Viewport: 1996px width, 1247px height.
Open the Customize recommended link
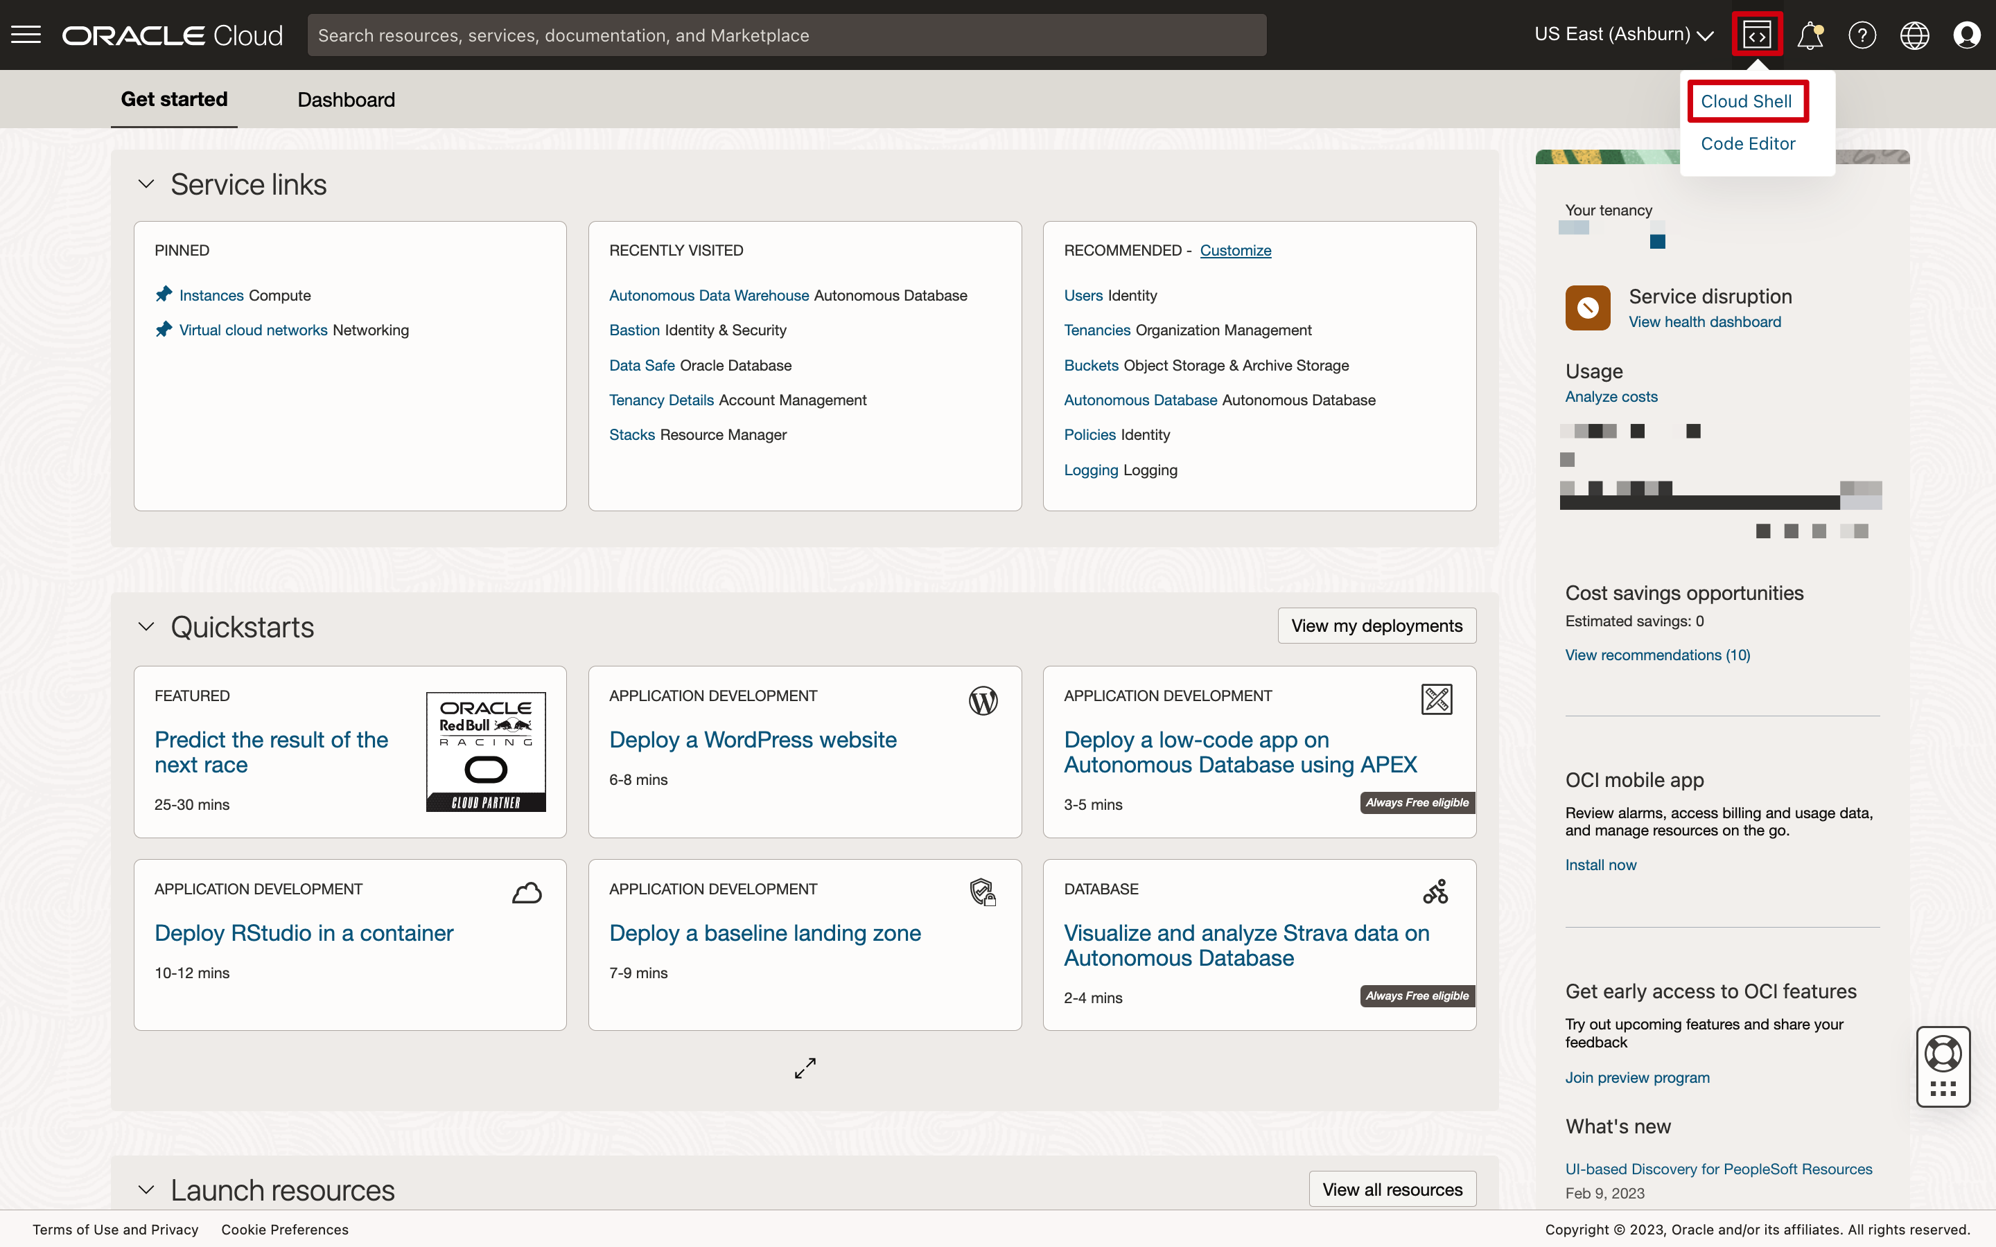coord(1235,250)
